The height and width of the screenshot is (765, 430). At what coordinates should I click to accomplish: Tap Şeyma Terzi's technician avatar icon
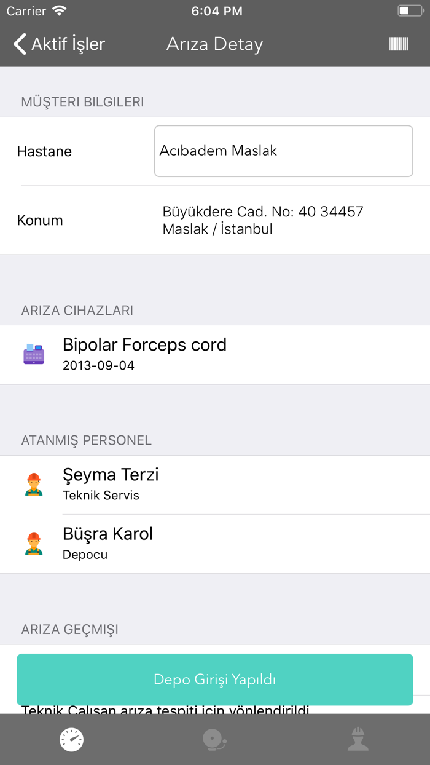coord(34,483)
